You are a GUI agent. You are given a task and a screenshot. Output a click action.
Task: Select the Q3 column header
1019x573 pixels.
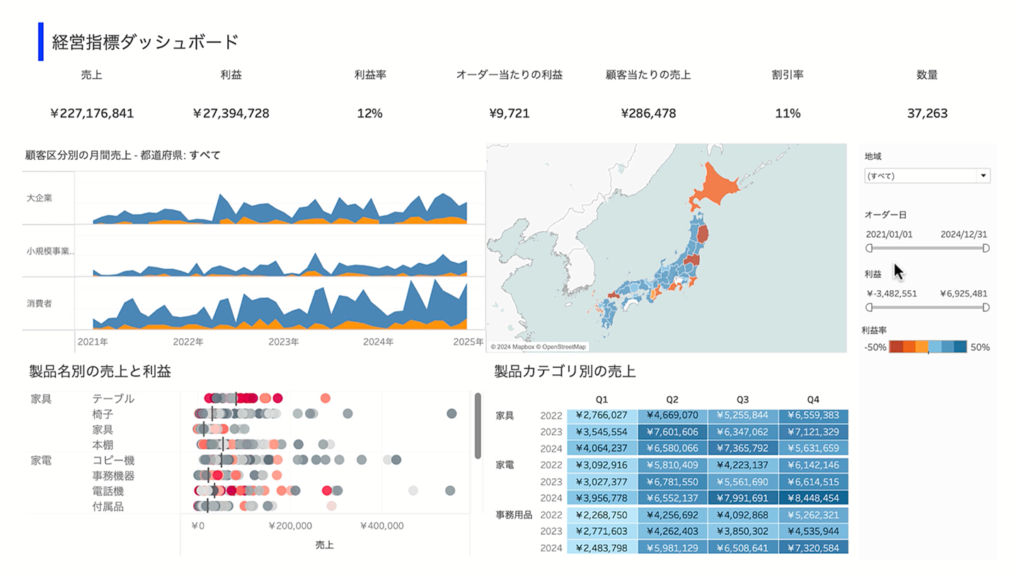pyautogui.click(x=743, y=400)
